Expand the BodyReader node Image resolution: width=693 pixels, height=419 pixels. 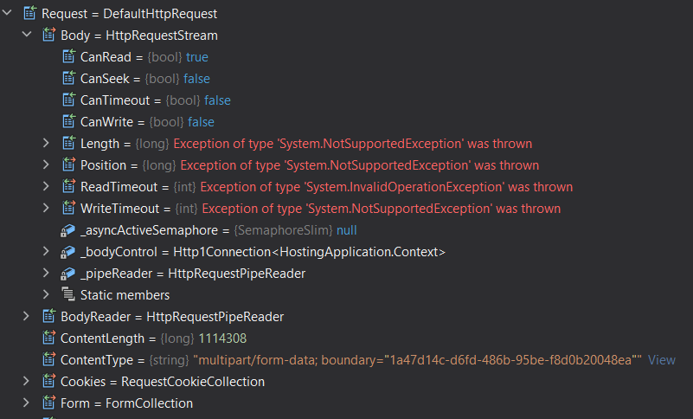pos(26,316)
